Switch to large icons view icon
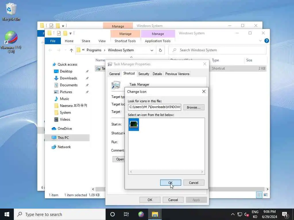The image size is (294, 220). point(266,195)
